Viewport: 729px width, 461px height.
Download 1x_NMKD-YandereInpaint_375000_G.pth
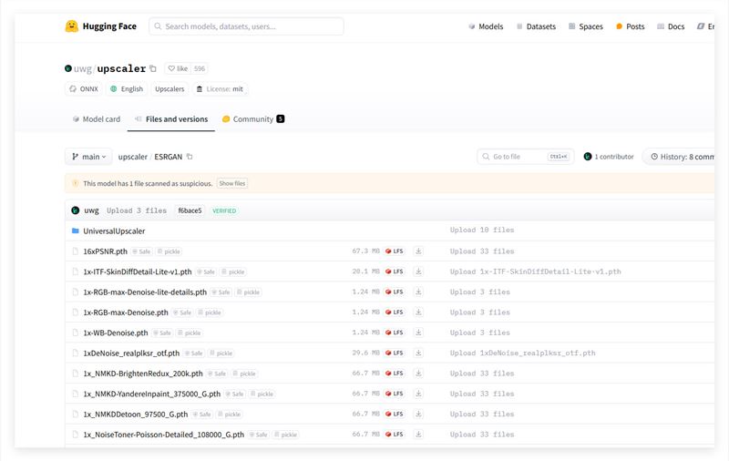pos(418,394)
